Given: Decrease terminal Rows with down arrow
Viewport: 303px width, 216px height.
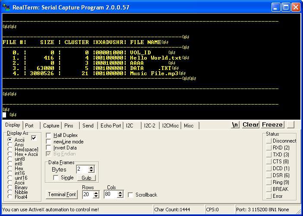Looking at the screenshot, I should pos(96,196).
